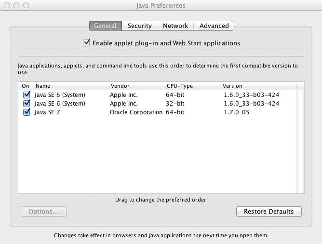This screenshot has height=244, width=322.
Task: Click the window minimize button
Action: [x=16, y=5]
